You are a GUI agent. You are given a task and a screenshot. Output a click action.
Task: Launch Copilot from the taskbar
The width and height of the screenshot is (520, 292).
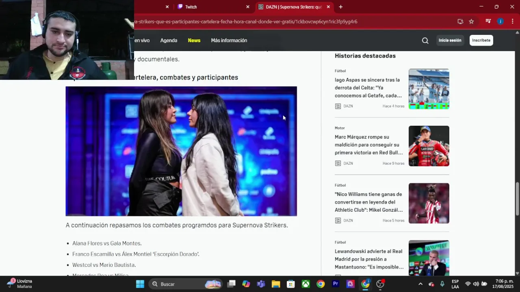pyautogui.click(x=246, y=284)
